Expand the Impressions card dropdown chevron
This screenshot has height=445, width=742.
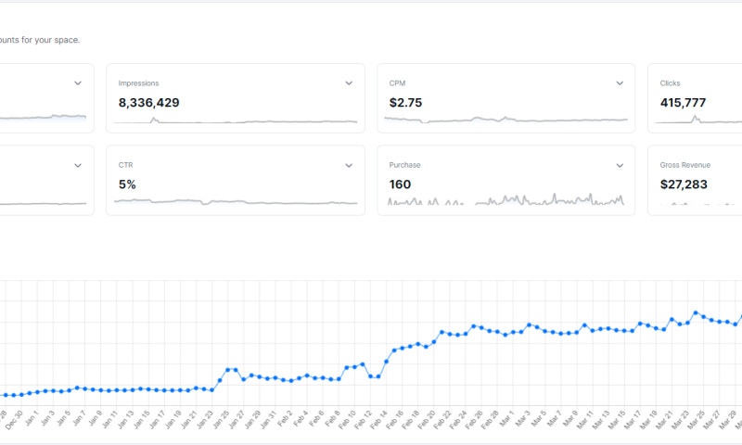pyautogui.click(x=349, y=83)
